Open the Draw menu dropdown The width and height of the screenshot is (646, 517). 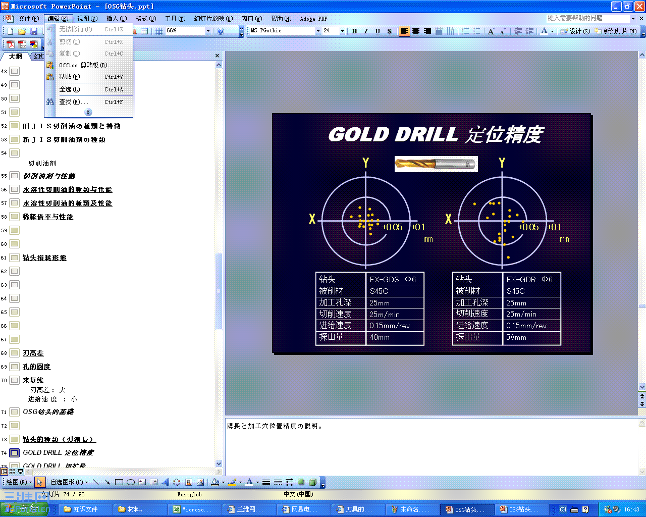19,482
